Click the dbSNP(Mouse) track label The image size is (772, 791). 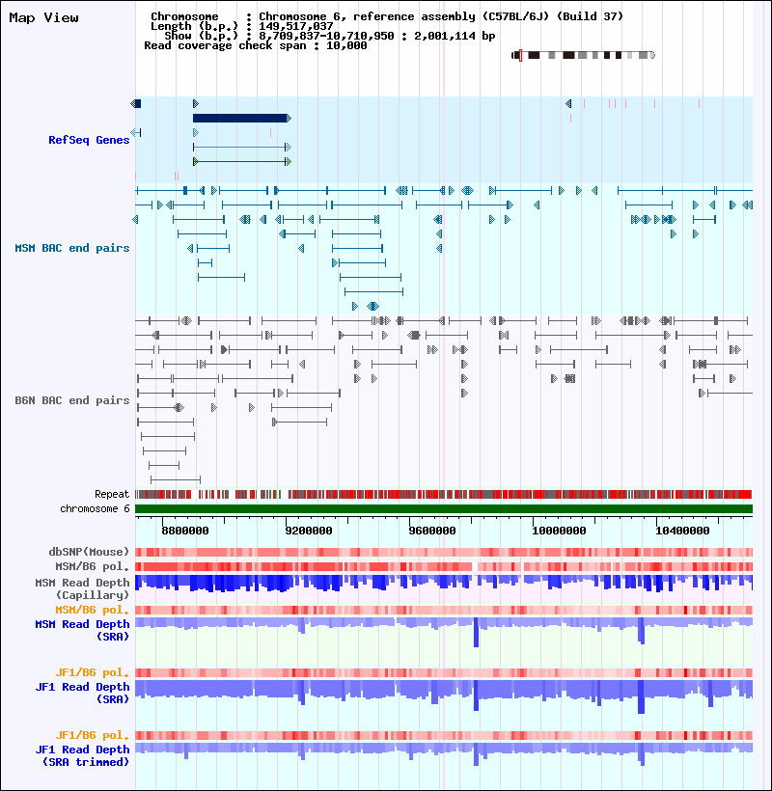[89, 552]
